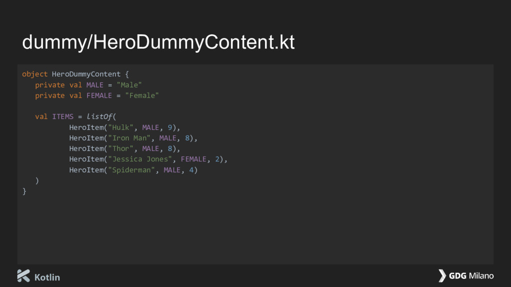
Task: Click the "HeroDummyContent" object name in code
Action: point(86,74)
